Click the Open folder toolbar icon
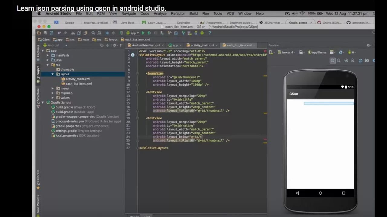387x217 pixels. pyautogui.click(x=39, y=33)
